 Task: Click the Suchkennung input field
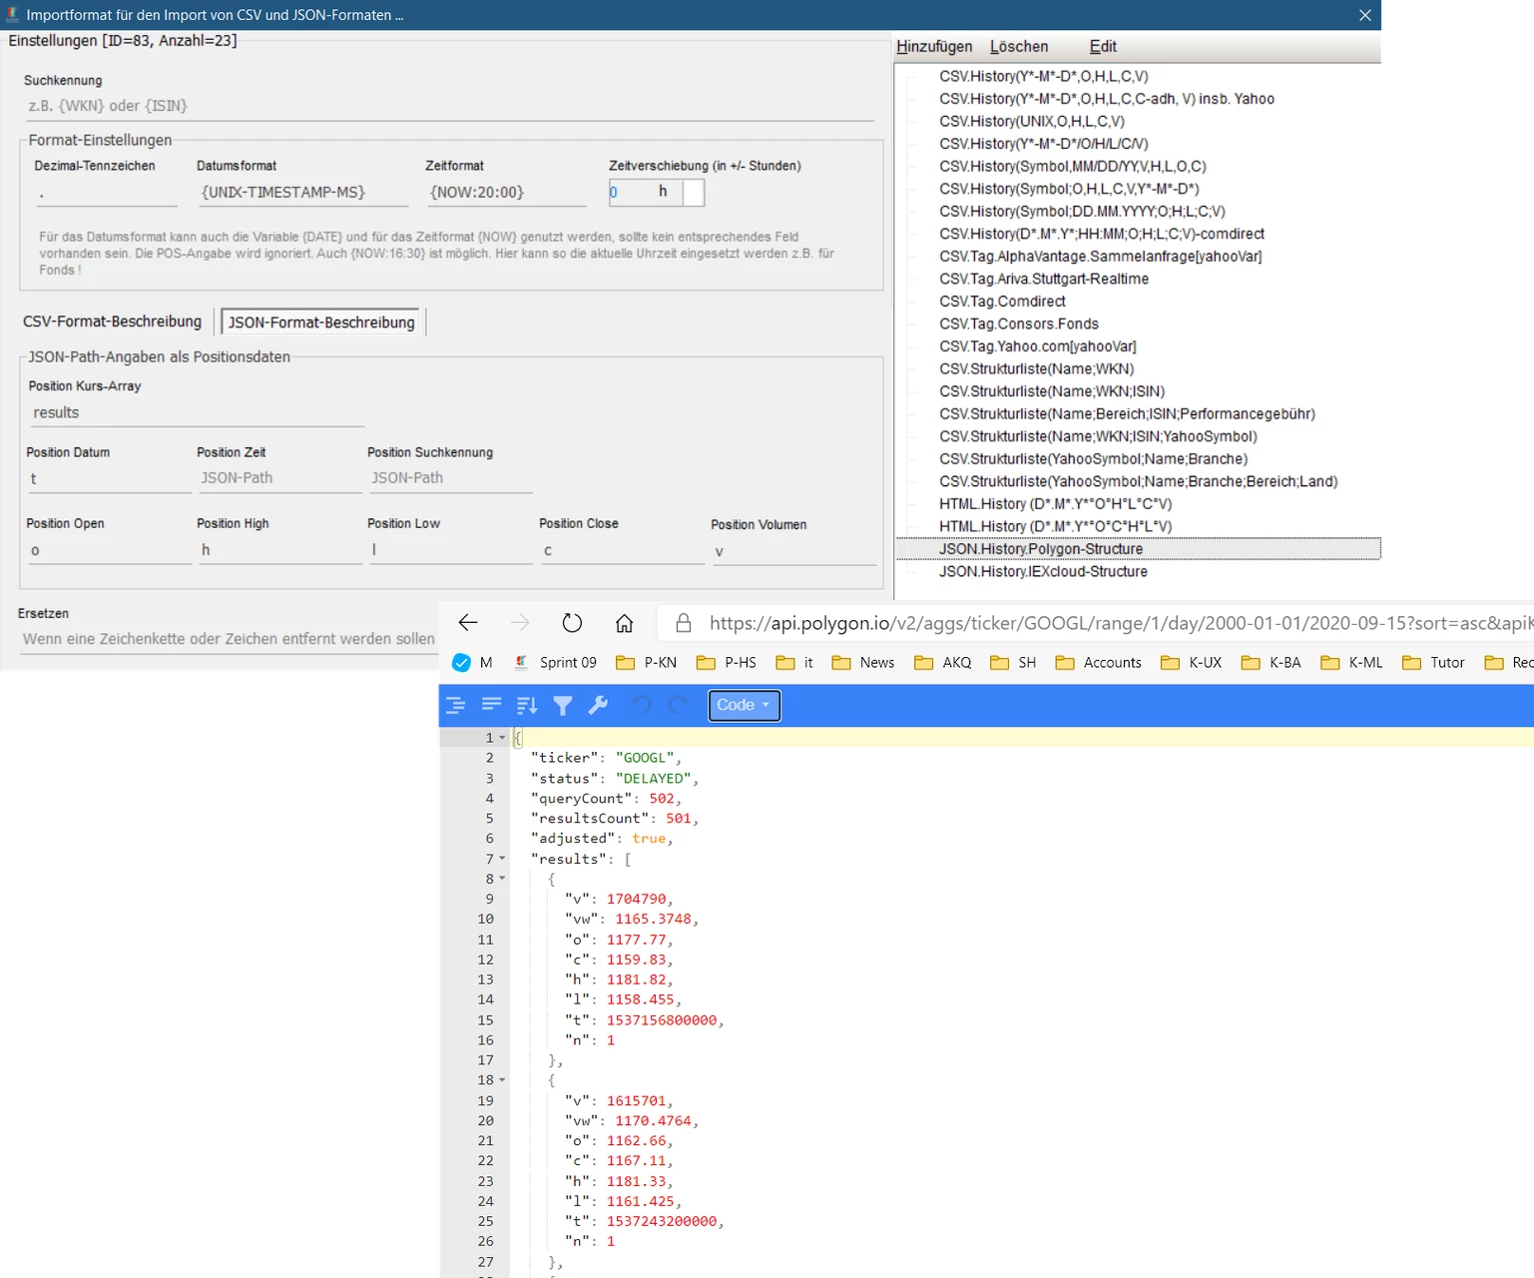tap(449, 106)
